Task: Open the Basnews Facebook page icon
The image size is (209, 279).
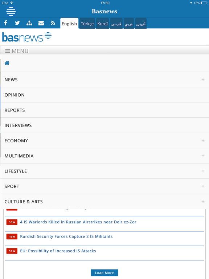Action: [x=6, y=23]
